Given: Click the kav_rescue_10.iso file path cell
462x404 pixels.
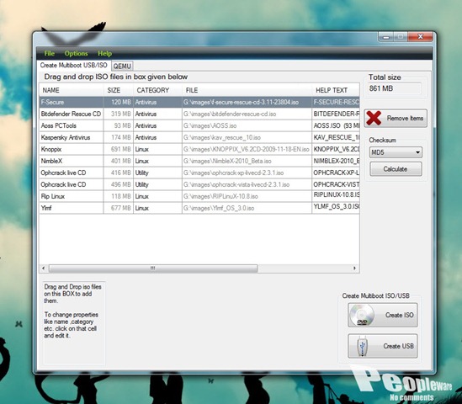Looking at the screenshot, I should 247,138.
